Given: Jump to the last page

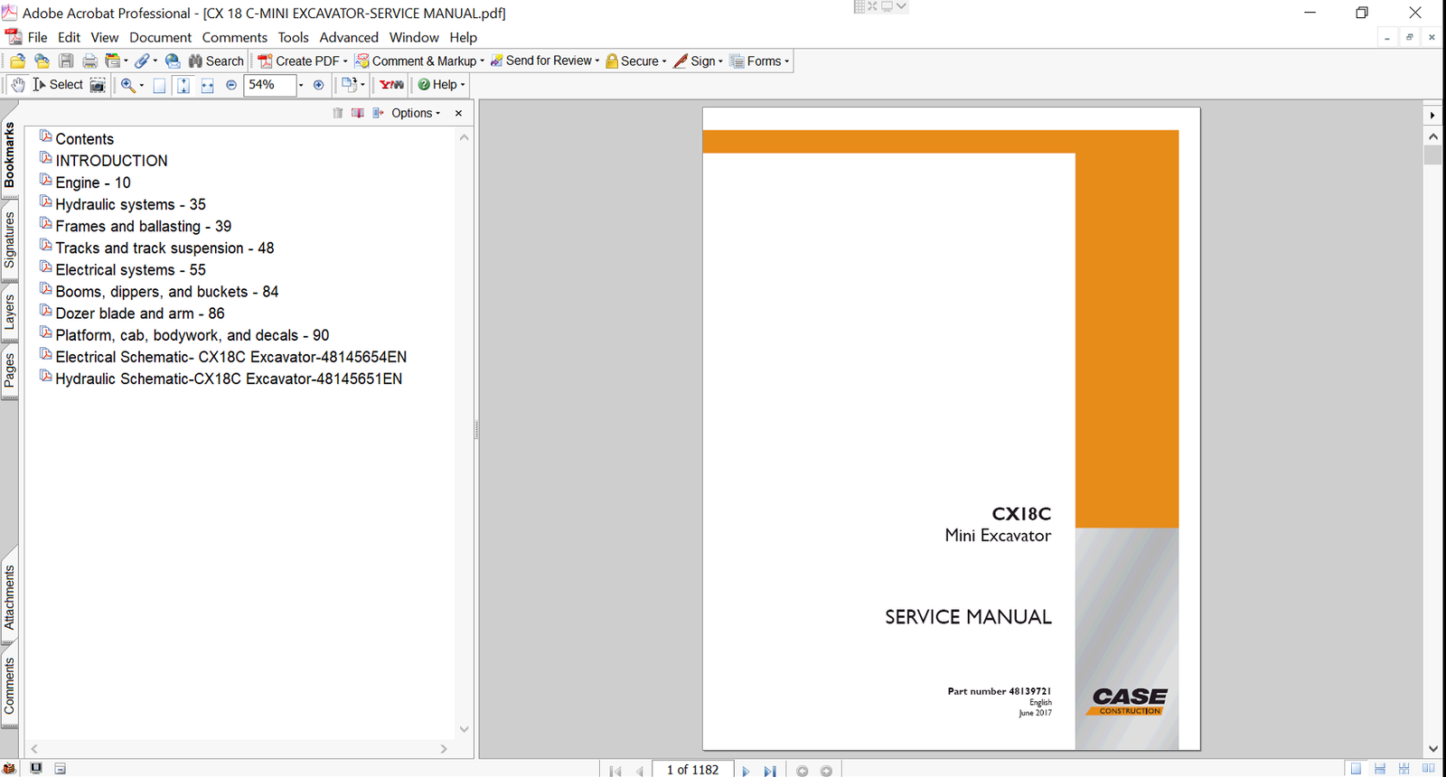Looking at the screenshot, I should click(x=770, y=771).
